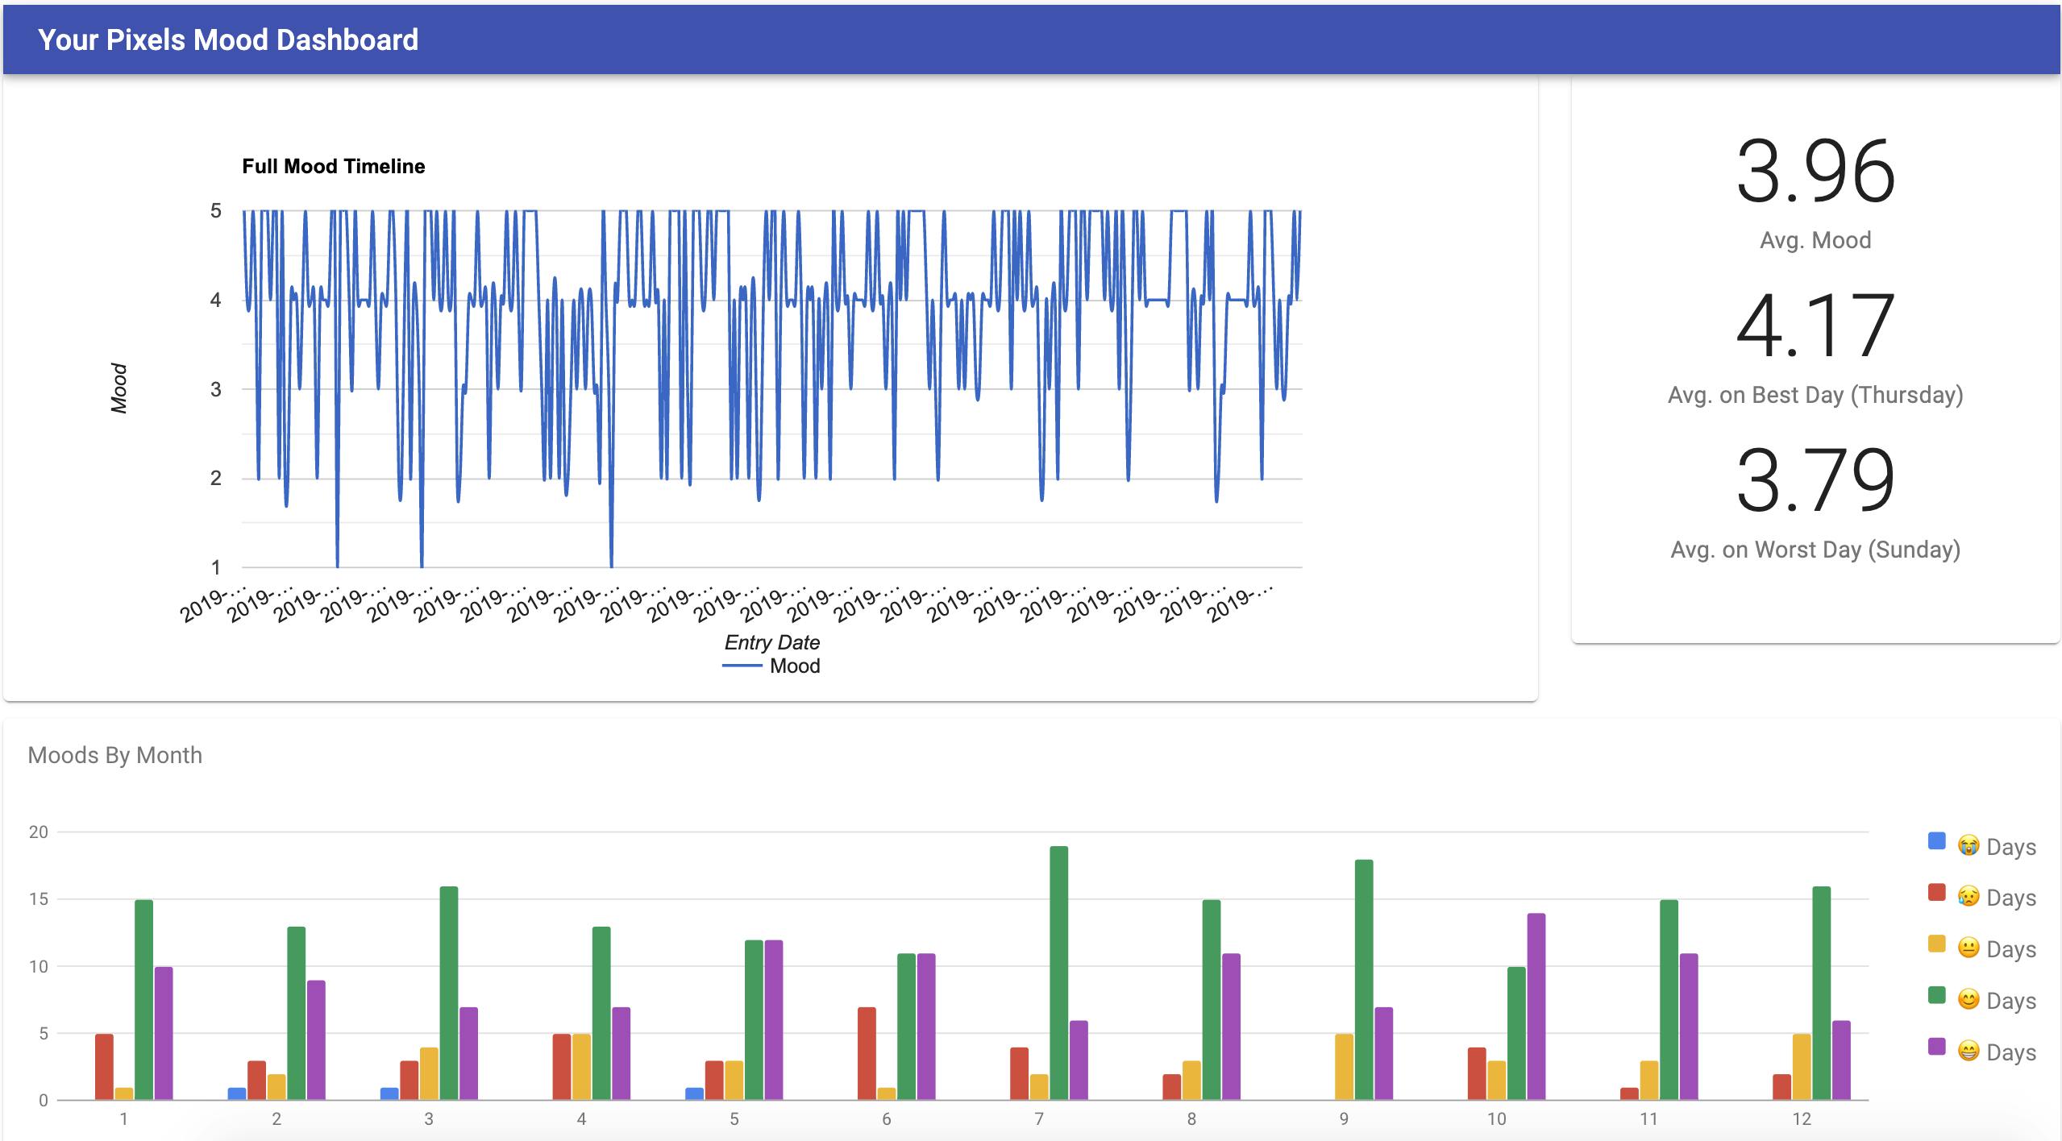
Task: Select the purple bar for month 6
Action: 926,1027
